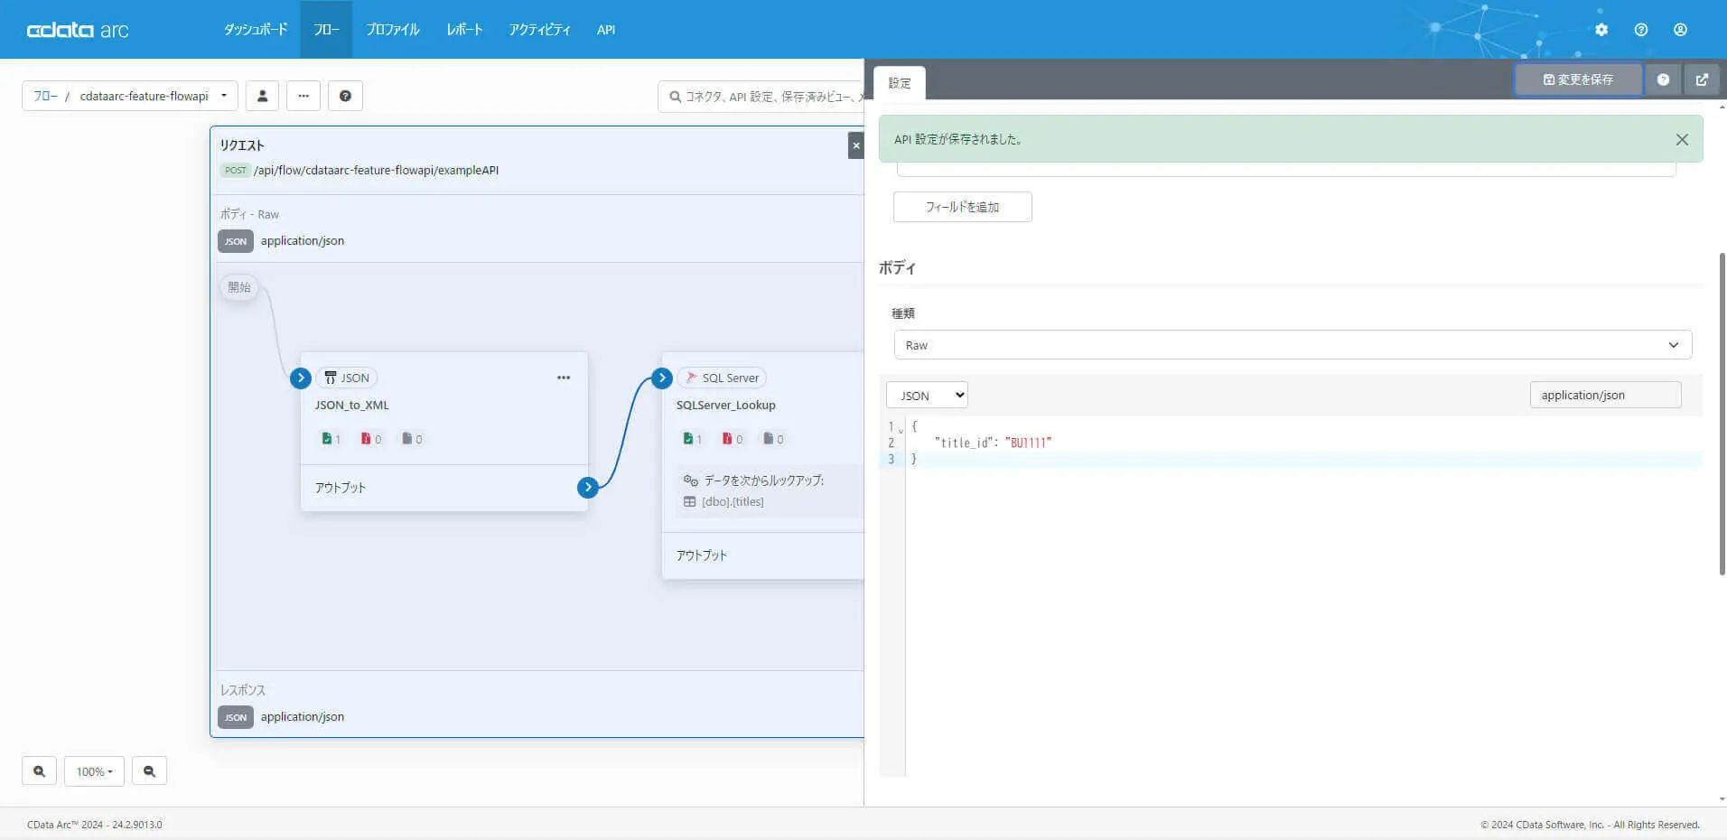Open the flow user permissions icon button
The image size is (1727, 840).
(x=263, y=96)
